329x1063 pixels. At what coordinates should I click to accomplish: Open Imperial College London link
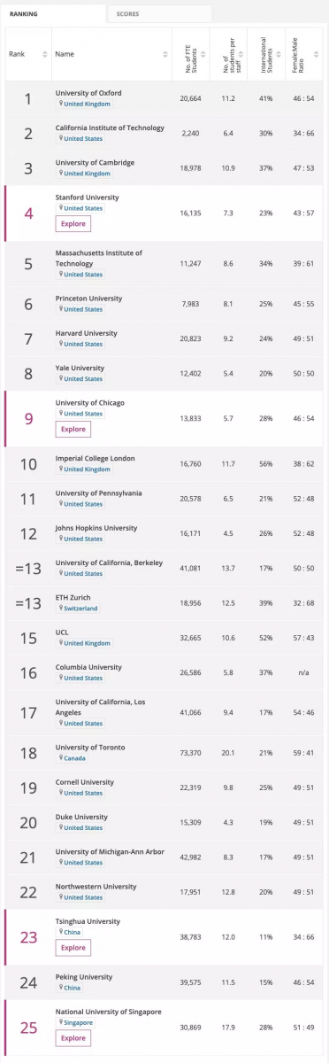pyautogui.click(x=95, y=458)
